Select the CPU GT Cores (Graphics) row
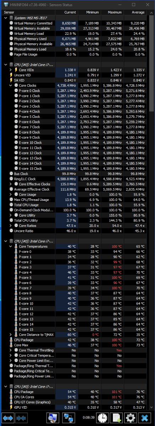This screenshot has height=426, width=155. (74, 402)
